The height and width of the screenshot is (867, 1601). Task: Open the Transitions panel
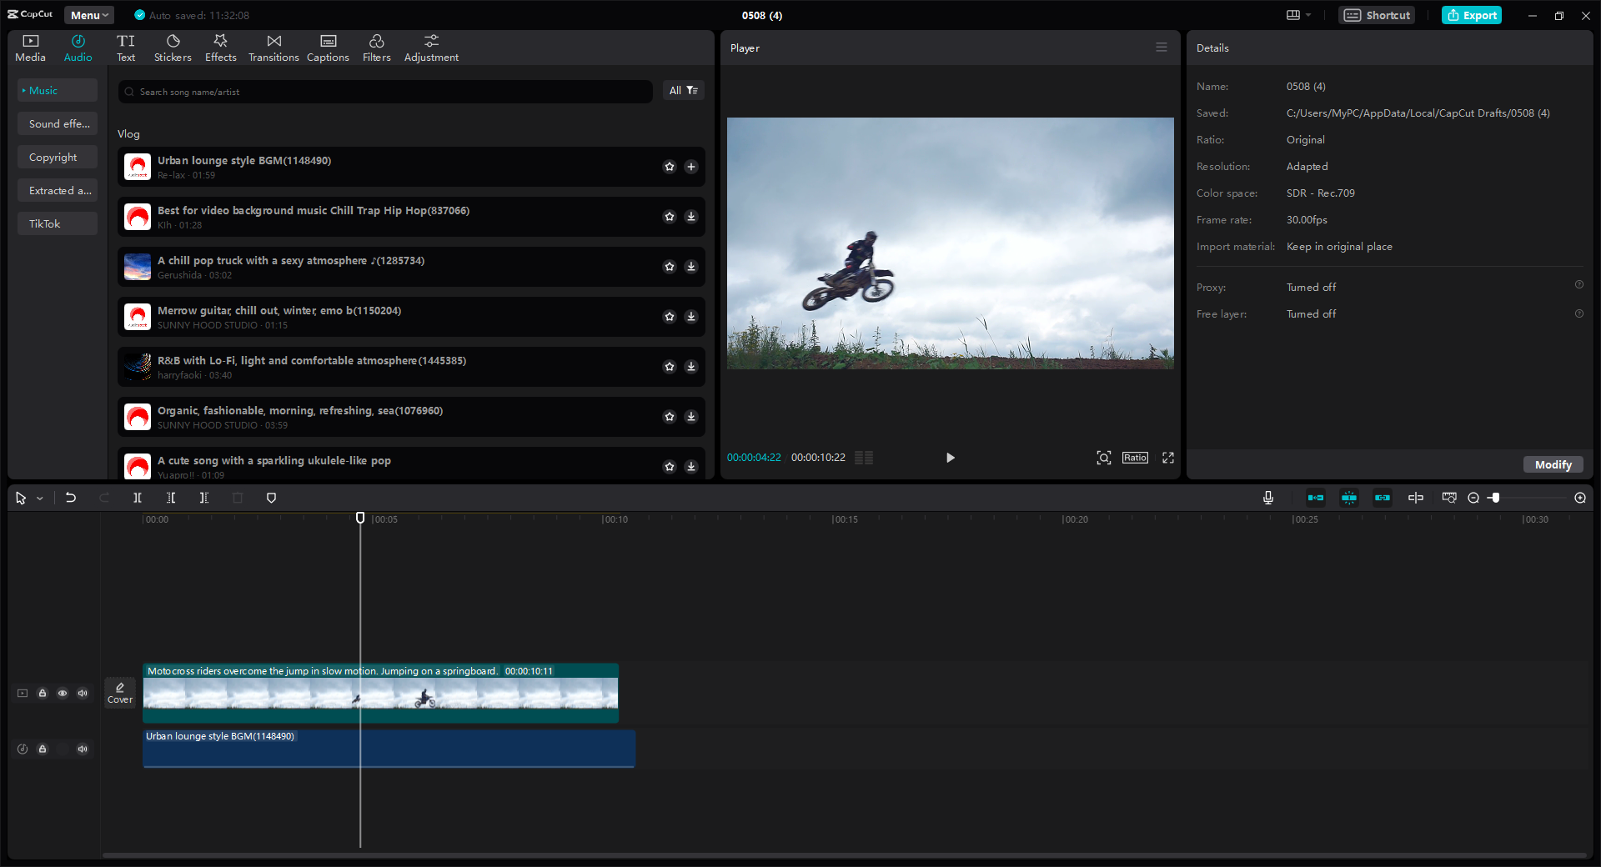(x=274, y=47)
